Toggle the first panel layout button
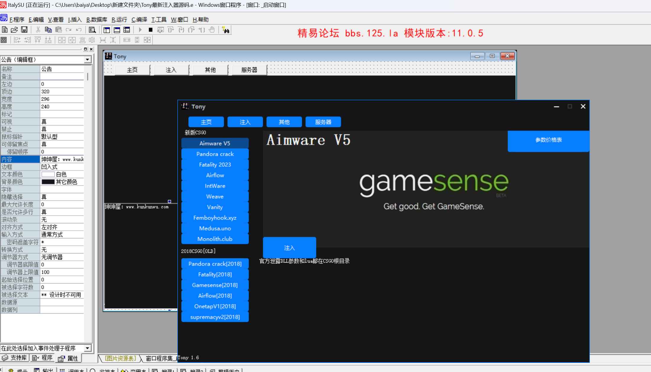 coord(107,30)
